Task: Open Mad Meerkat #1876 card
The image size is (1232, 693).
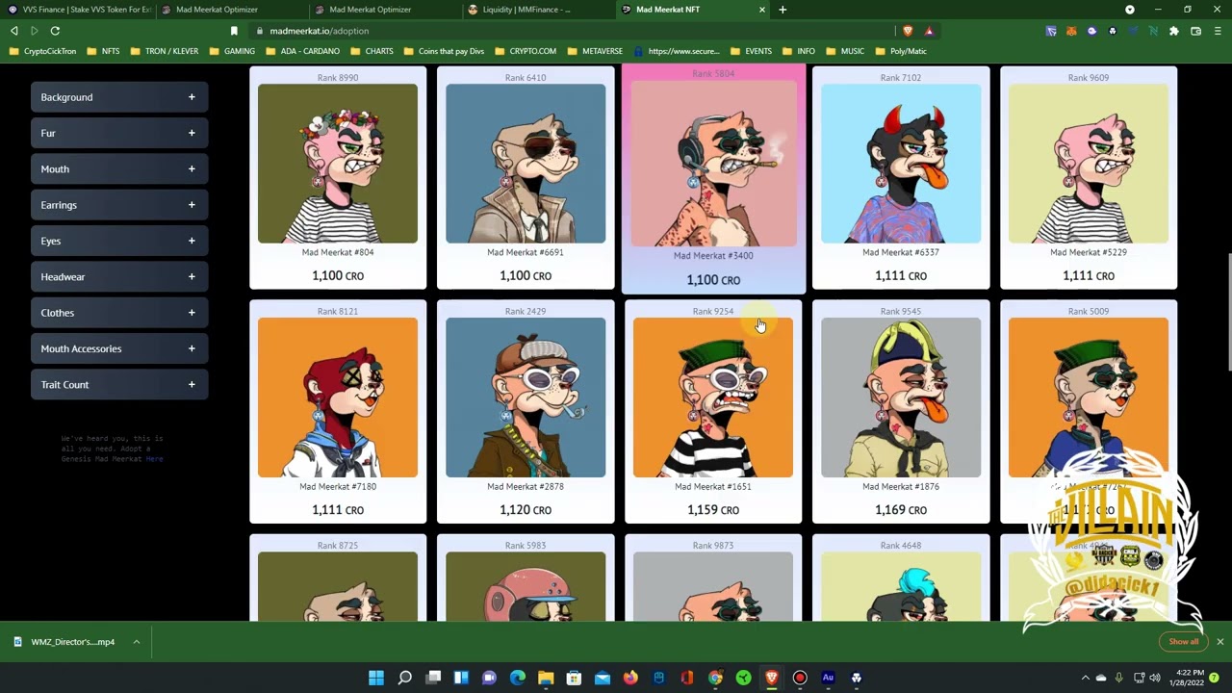Action: pyautogui.click(x=901, y=412)
